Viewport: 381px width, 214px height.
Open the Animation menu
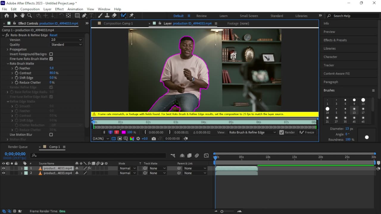pyautogui.click(x=75, y=9)
